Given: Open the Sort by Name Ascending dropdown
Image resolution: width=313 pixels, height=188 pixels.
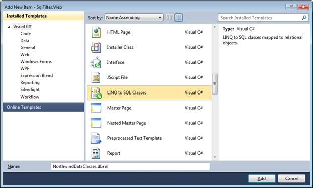Looking at the screenshot, I should coord(134,18).
